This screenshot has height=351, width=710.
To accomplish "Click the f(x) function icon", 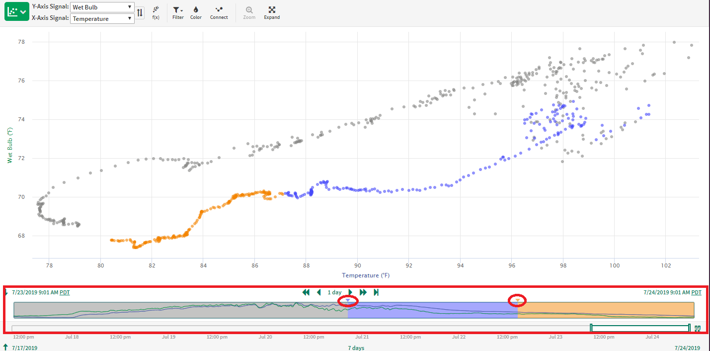I will (156, 12).
